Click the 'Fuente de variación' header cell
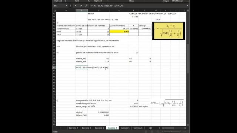This screenshot has width=237, height=133. (x=66, y=25)
